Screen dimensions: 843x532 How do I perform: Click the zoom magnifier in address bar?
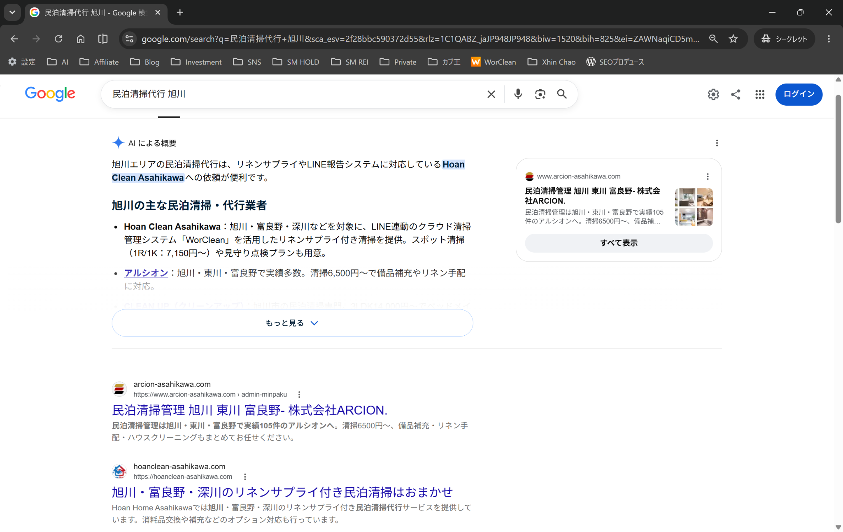(713, 39)
